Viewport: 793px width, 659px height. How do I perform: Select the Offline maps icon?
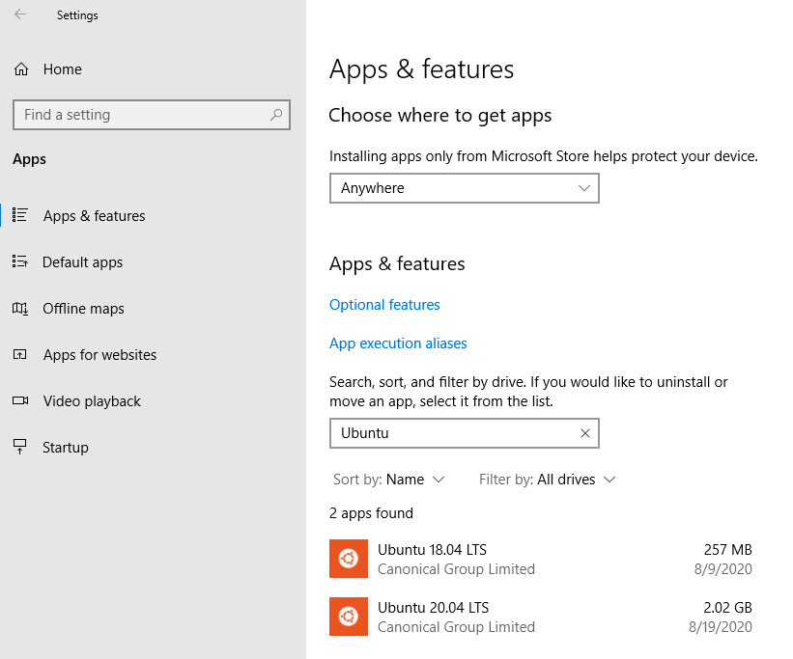(20, 309)
